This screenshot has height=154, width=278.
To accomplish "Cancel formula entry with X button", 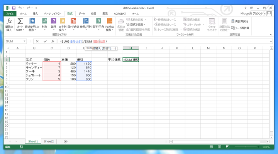I will (x=37, y=41).
